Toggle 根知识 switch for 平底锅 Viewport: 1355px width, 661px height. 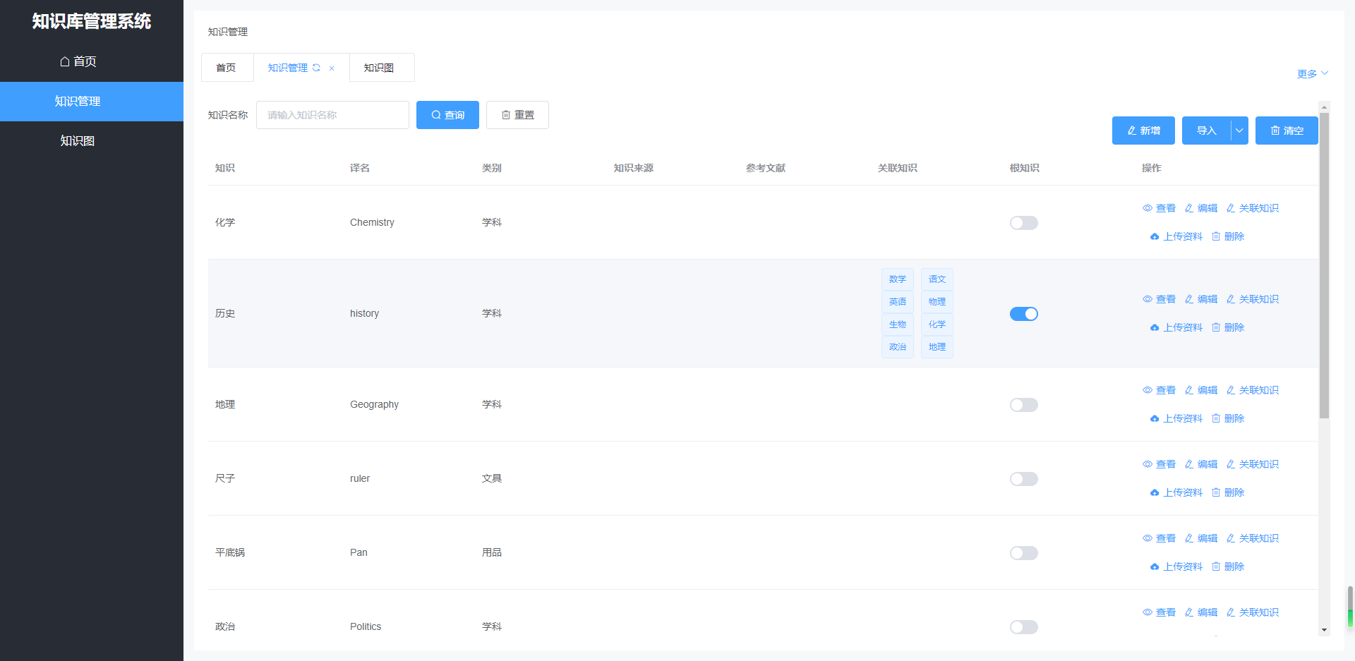coord(1023,553)
